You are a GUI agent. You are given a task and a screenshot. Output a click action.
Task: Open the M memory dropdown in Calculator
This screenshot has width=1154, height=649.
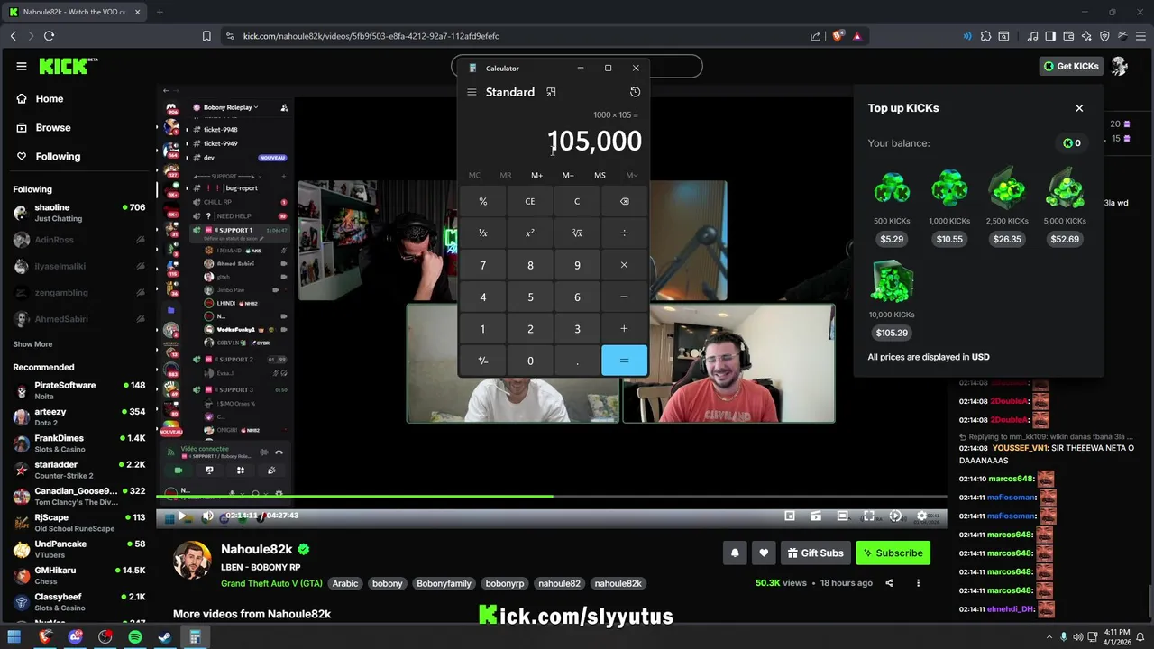pyautogui.click(x=631, y=175)
